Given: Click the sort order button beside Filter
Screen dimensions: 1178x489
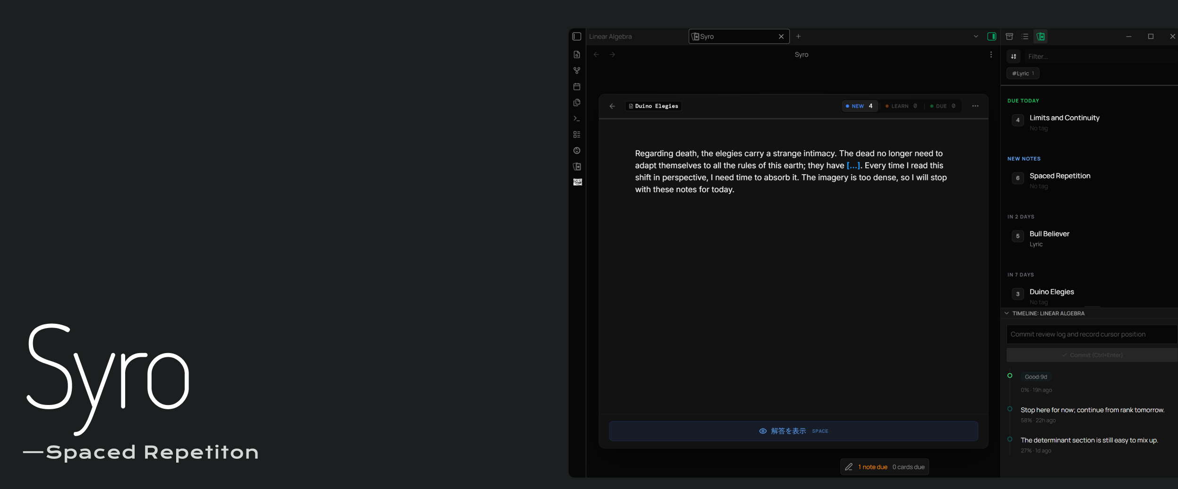Looking at the screenshot, I should [x=1014, y=57].
